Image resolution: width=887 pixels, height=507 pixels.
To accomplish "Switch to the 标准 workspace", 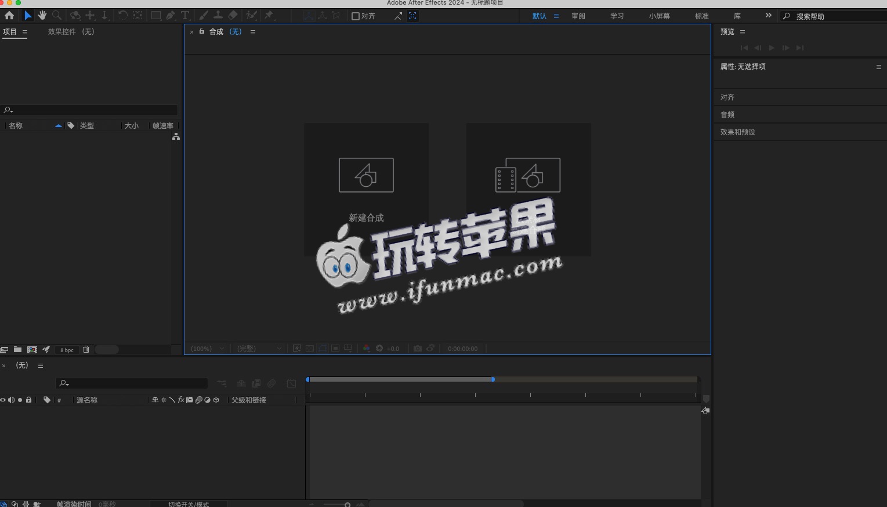I will (x=702, y=16).
